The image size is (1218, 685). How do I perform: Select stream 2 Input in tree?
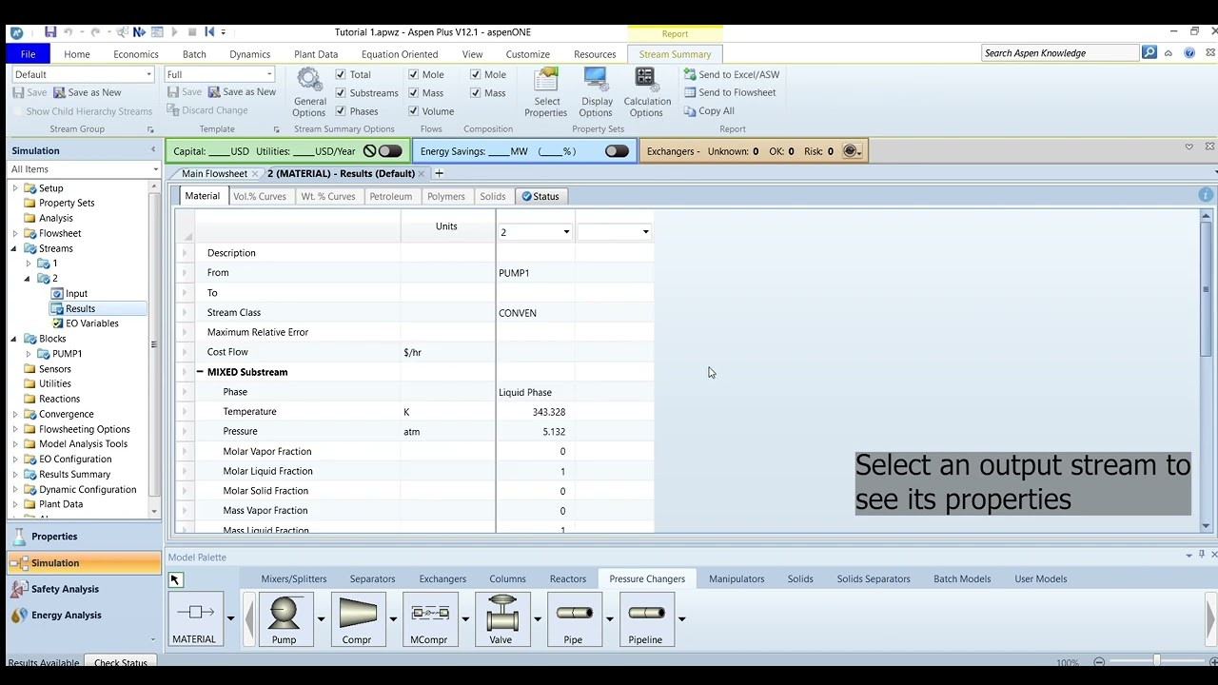(x=77, y=294)
